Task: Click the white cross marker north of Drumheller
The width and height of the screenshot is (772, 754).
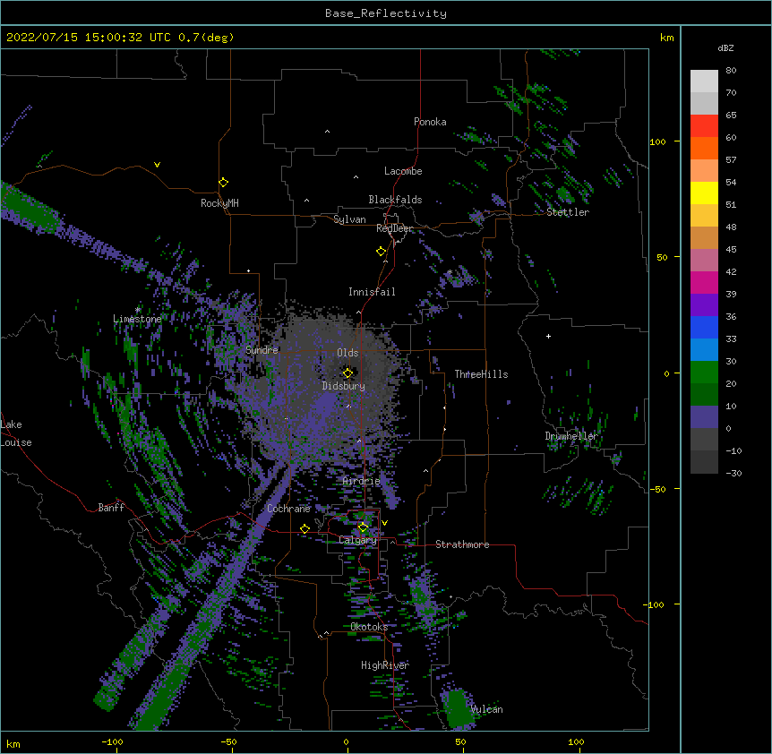Action: click(548, 336)
